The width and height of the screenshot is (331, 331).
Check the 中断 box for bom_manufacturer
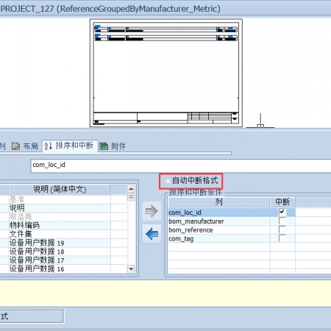282,221
